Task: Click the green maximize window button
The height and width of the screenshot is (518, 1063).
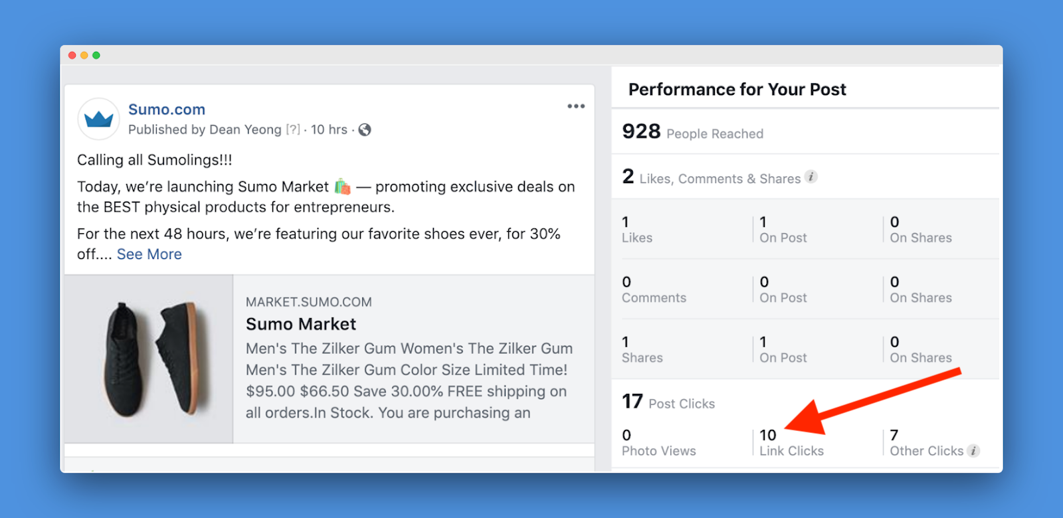Action: (96, 55)
